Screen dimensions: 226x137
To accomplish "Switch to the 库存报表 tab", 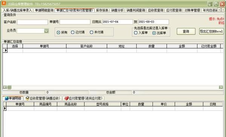I will pos(102,10).
